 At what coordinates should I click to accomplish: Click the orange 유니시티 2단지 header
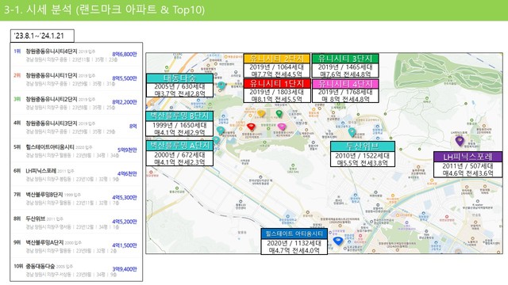(x=277, y=59)
